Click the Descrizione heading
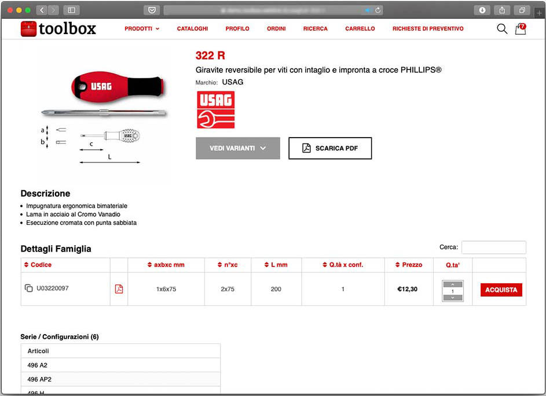 click(x=45, y=193)
